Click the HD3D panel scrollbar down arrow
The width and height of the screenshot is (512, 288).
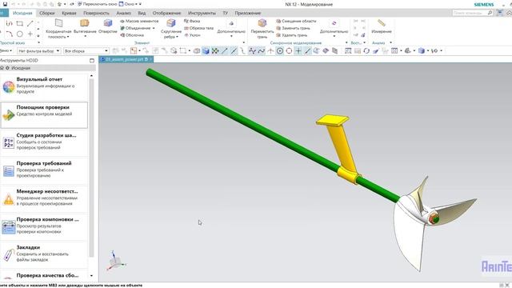click(x=91, y=275)
